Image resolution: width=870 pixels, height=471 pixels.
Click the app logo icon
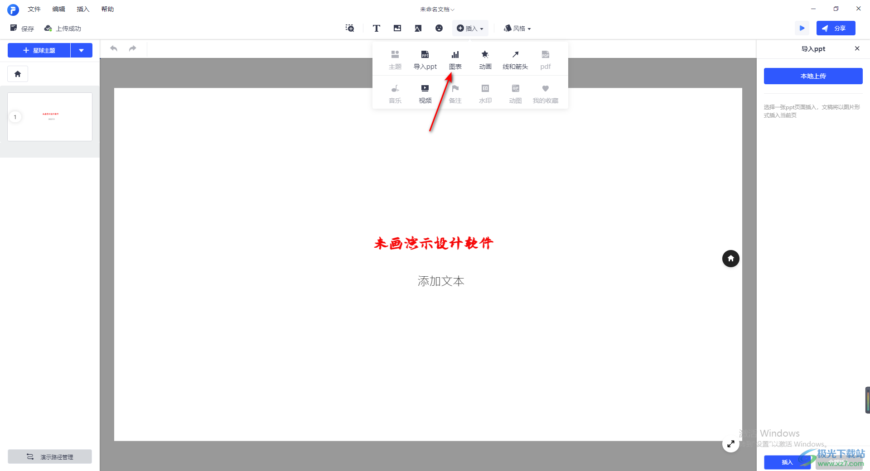point(13,10)
